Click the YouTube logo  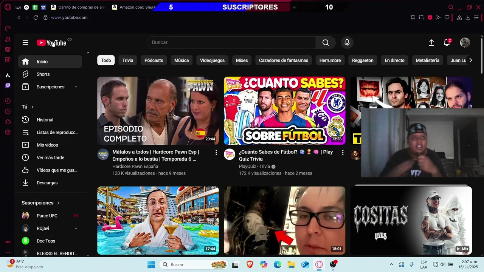pyautogui.click(x=51, y=43)
